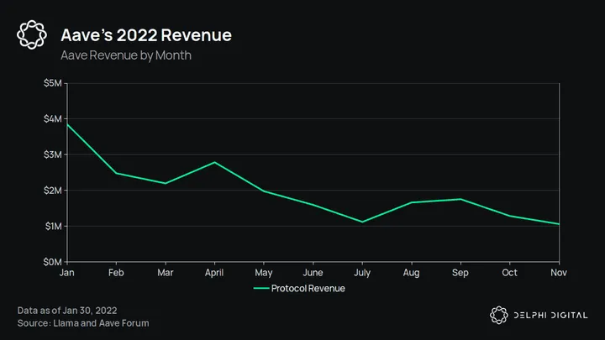Click the July low point on the line
The height and width of the screenshot is (340, 605).
pyautogui.click(x=362, y=222)
